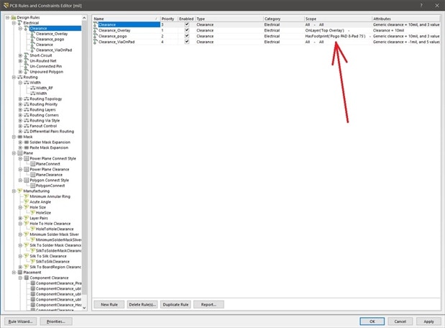Click the Apply button
Viewport: 445px width, 328px height.
[428, 322]
